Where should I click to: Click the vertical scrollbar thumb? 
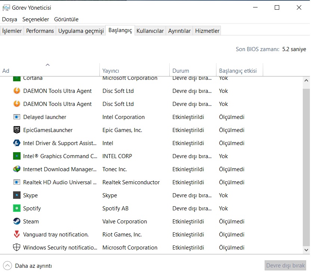[x=306, y=167]
